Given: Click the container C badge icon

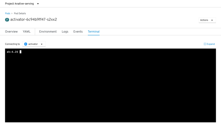Looking at the screenshot, I should pos(26,44).
